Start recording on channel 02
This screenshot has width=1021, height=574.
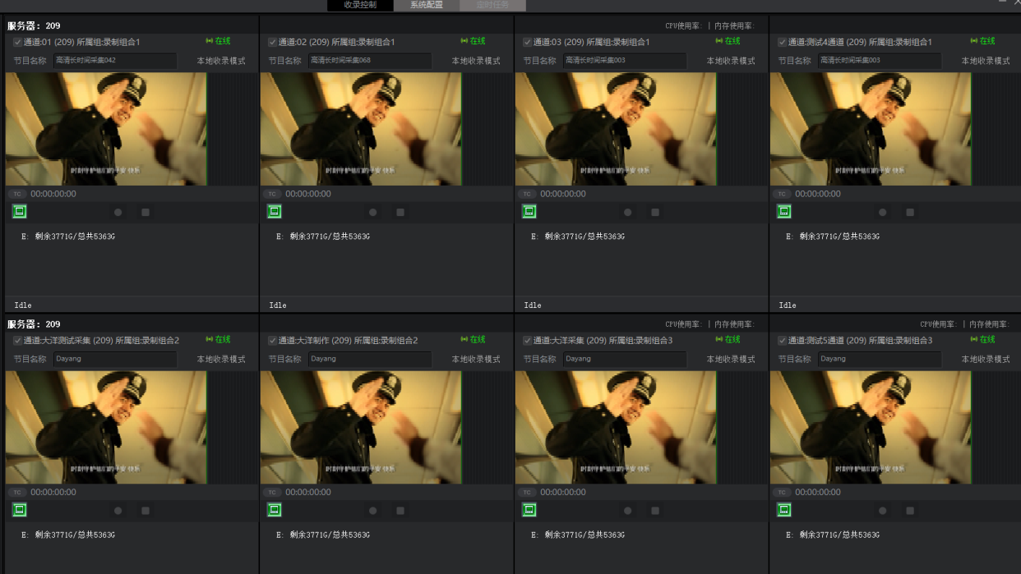373,212
